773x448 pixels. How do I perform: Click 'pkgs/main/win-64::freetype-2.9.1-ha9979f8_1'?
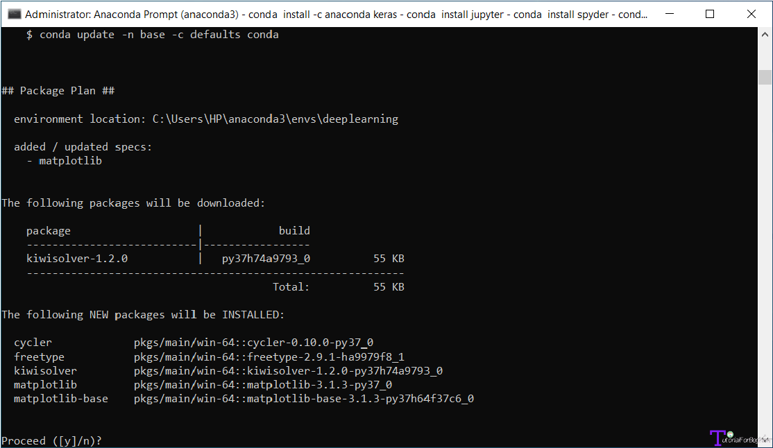coord(269,357)
